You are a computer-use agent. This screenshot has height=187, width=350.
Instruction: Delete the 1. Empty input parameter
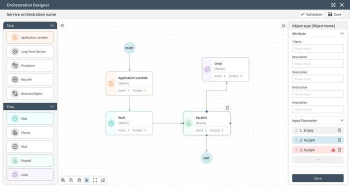[339, 130]
